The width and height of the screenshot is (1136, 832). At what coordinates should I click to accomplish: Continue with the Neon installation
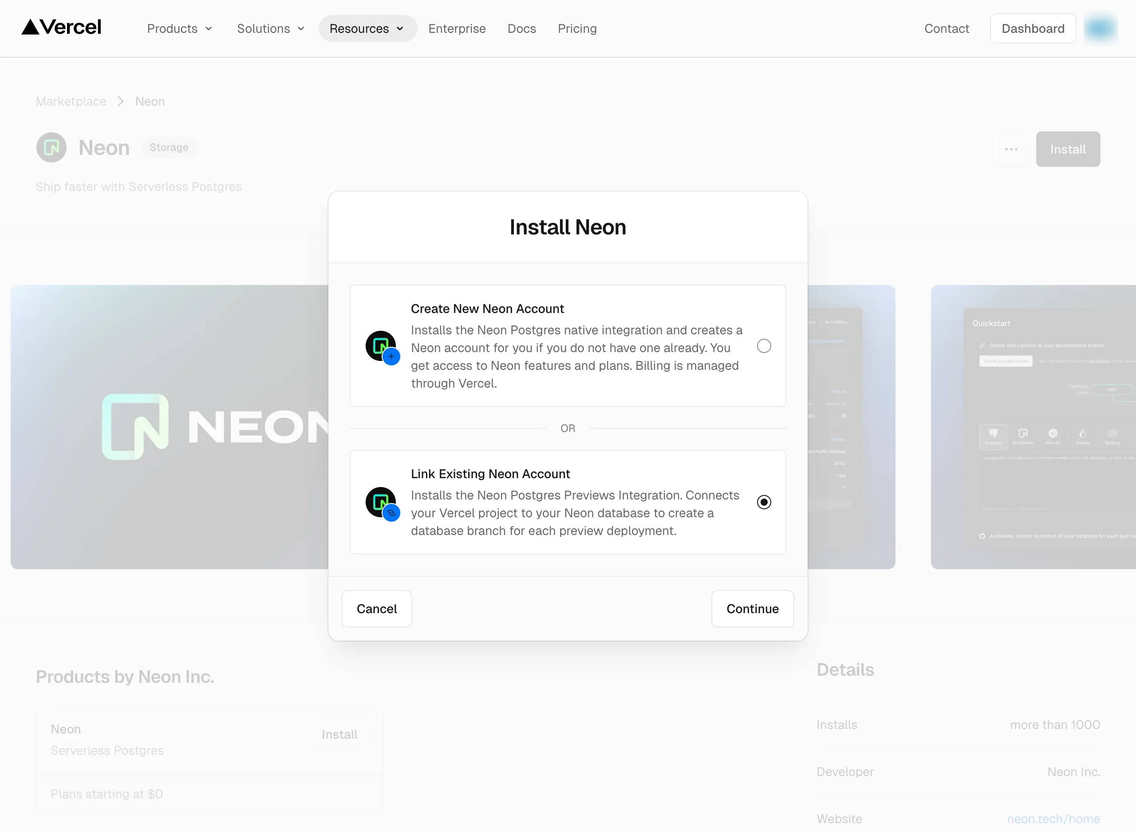[753, 608]
